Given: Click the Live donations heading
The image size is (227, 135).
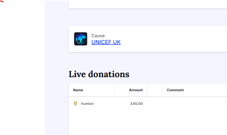Looking at the screenshot, I should pyautogui.click(x=99, y=74).
